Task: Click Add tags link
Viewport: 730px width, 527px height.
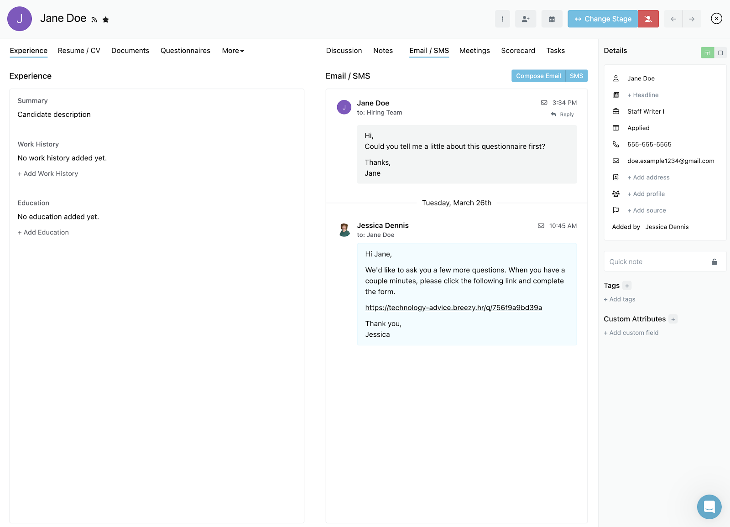Action: coord(620,299)
